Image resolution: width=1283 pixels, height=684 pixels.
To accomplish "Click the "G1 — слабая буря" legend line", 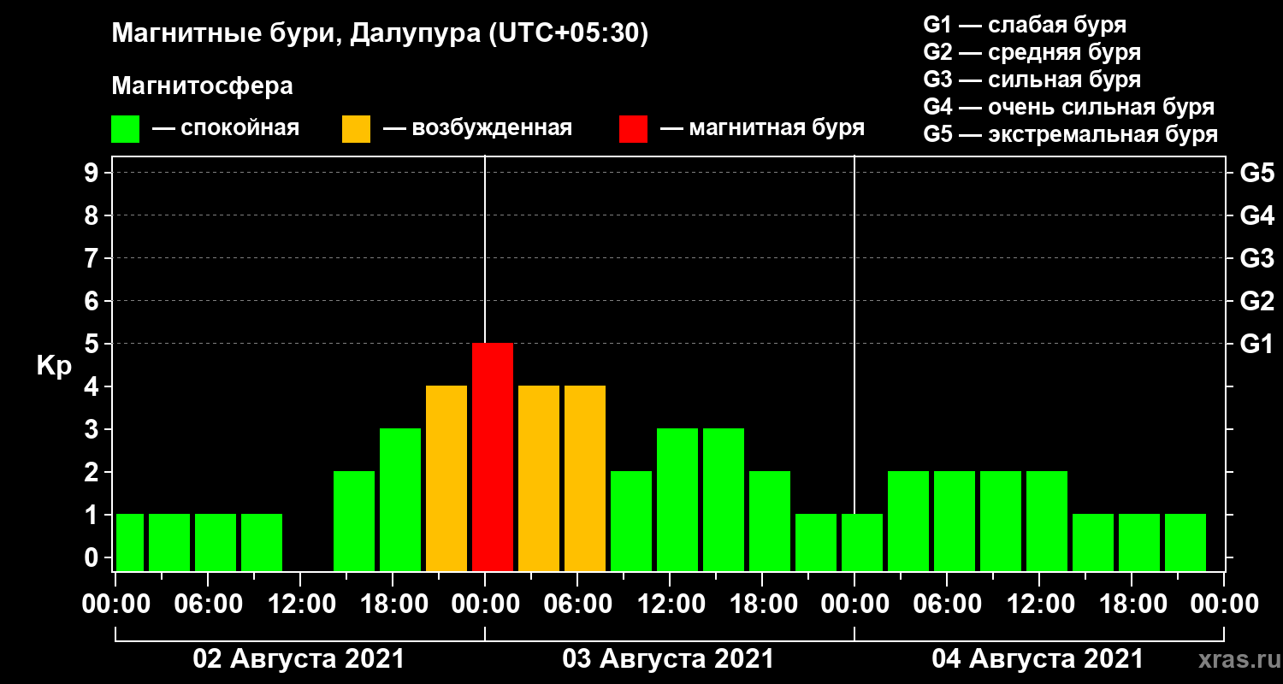I will (x=1025, y=25).
